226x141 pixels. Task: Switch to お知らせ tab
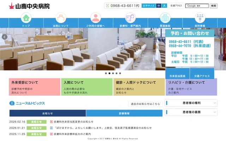tap(48, 113)
